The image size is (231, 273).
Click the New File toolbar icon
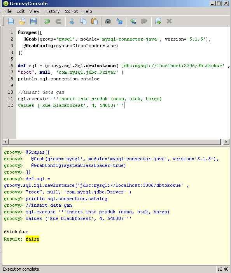pos(11,21)
